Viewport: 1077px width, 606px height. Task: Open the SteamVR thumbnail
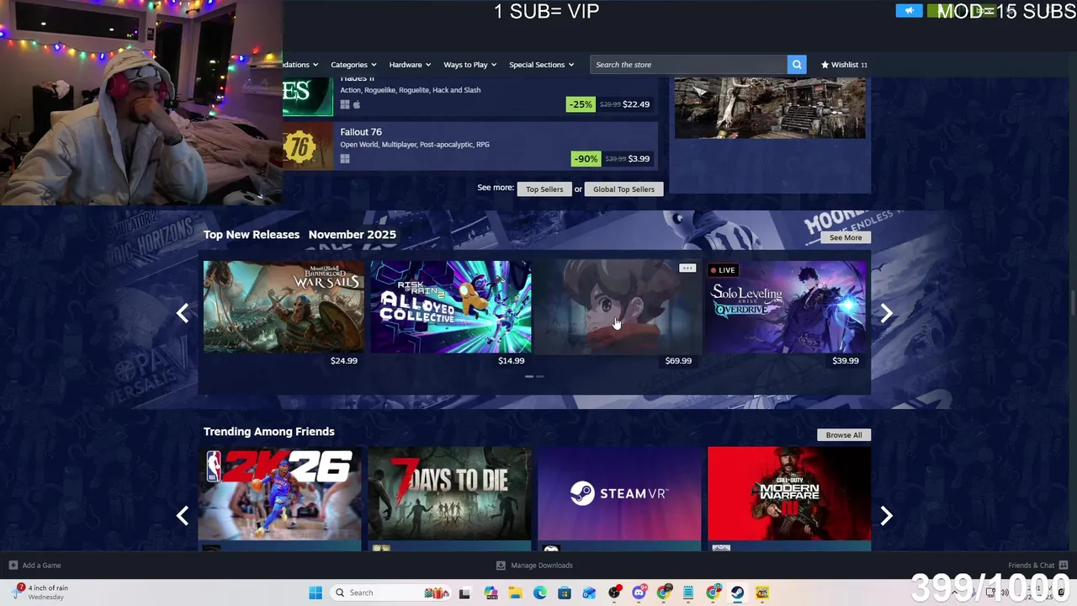coord(619,493)
